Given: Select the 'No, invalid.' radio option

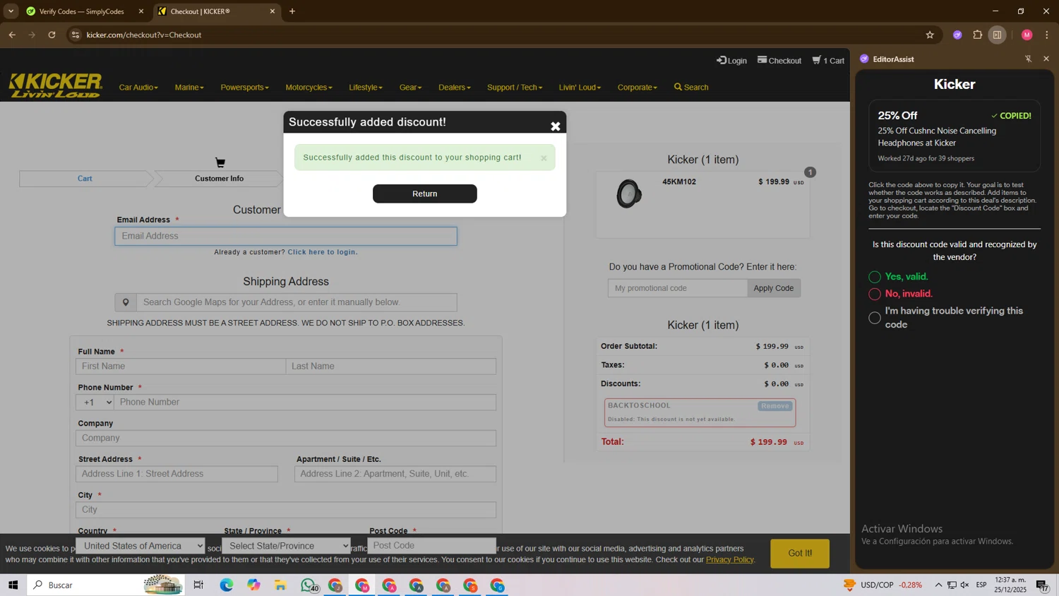Looking at the screenshot, I should pyautogui.click(x=875, y=294).
